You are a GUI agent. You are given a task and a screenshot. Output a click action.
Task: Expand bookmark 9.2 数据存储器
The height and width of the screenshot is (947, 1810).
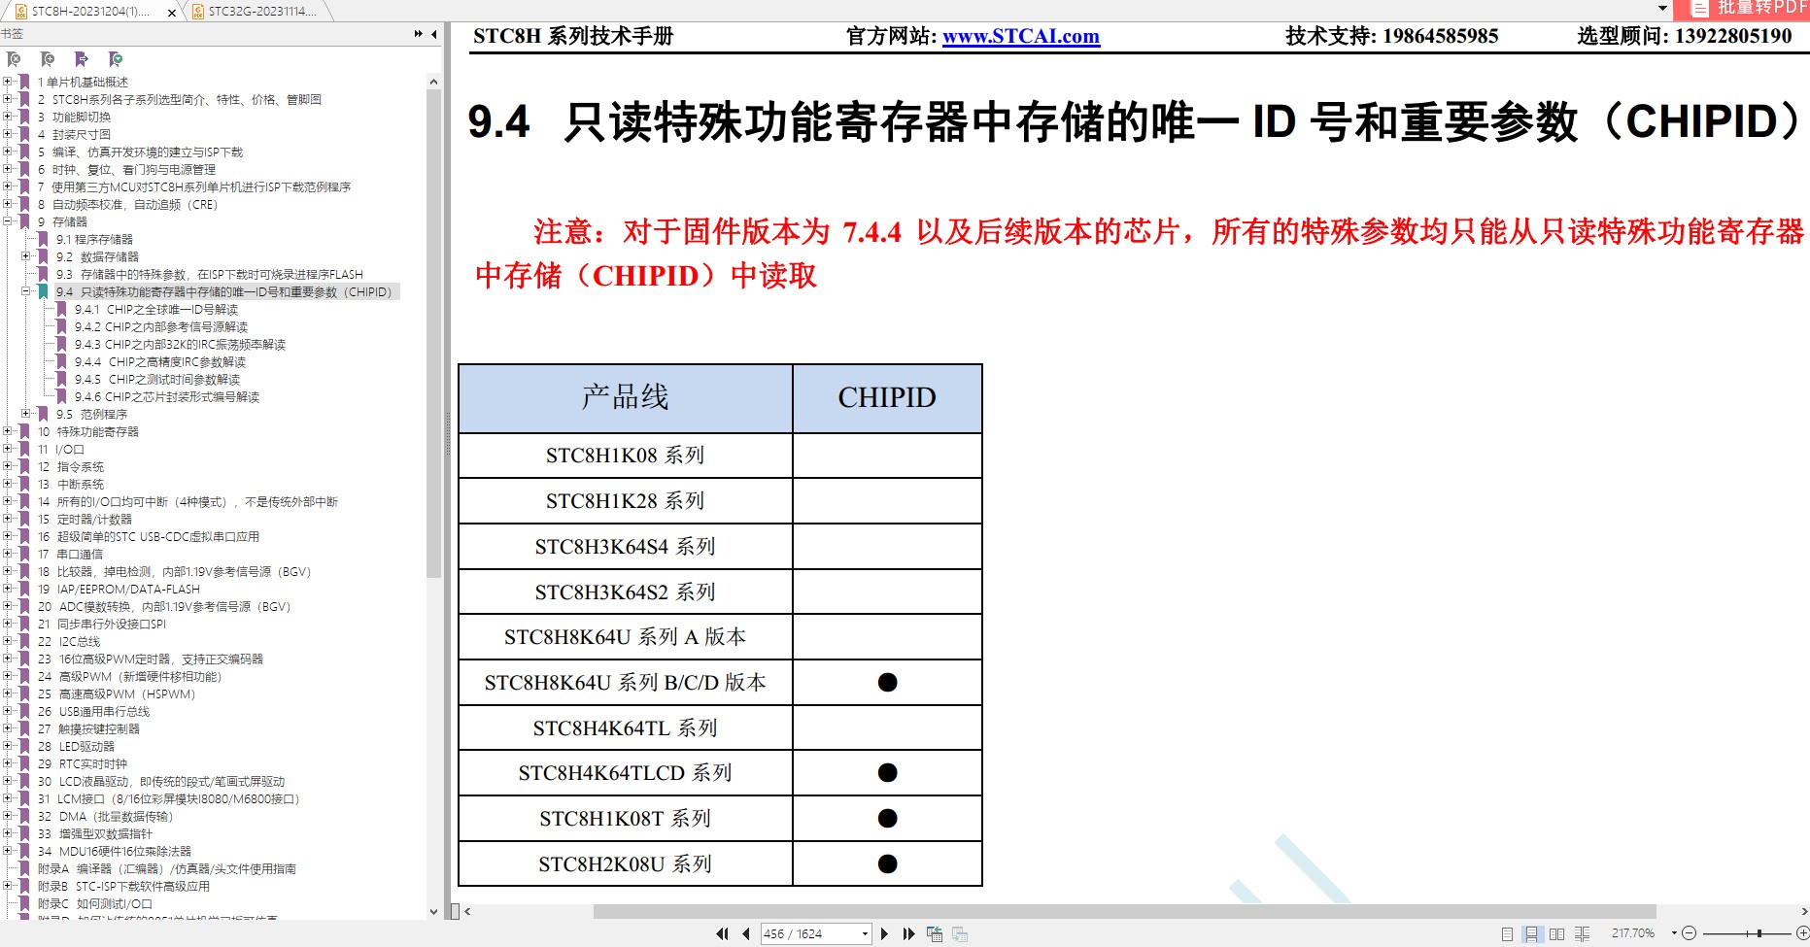click(x=26, y=256)
